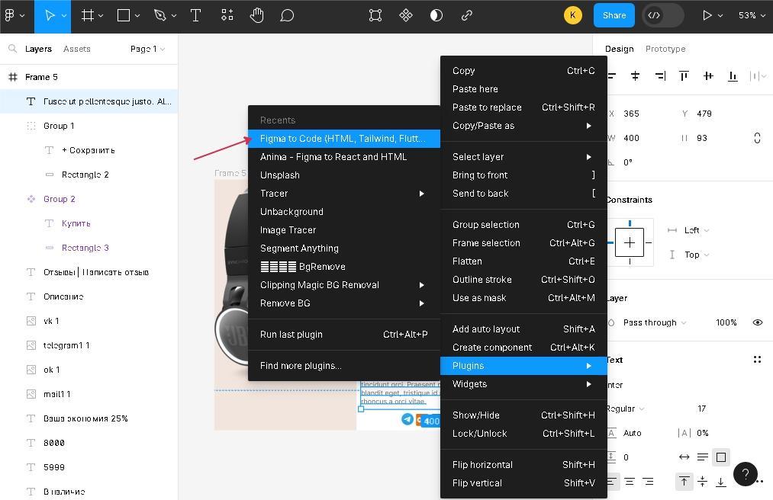Click the Create link icon

point(466,15)
